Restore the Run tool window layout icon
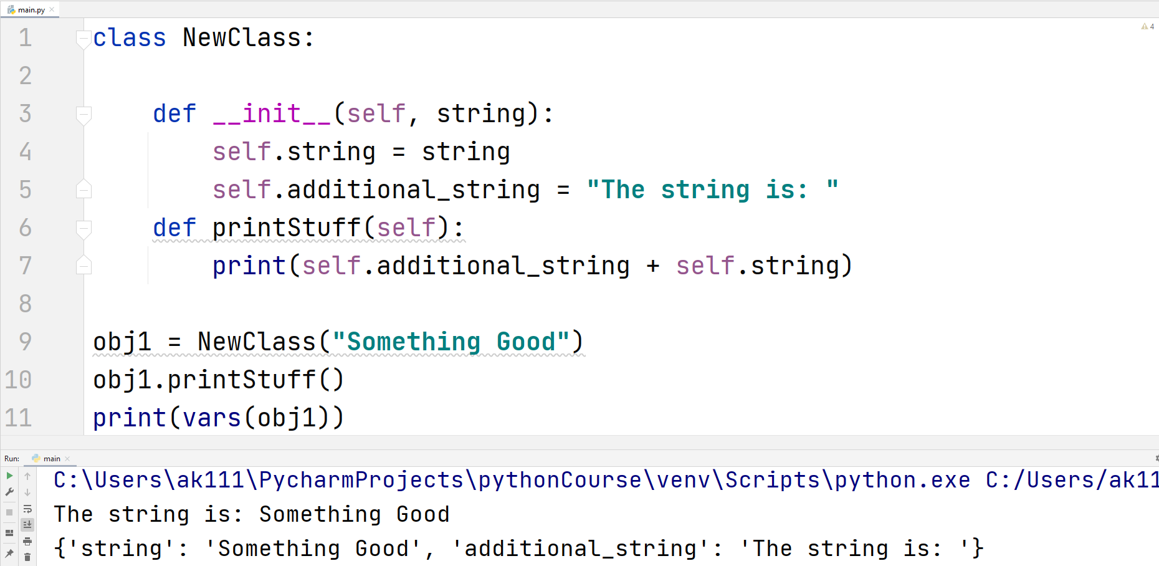The width and height of the screenshot is (1159, 566). [10, 532]
